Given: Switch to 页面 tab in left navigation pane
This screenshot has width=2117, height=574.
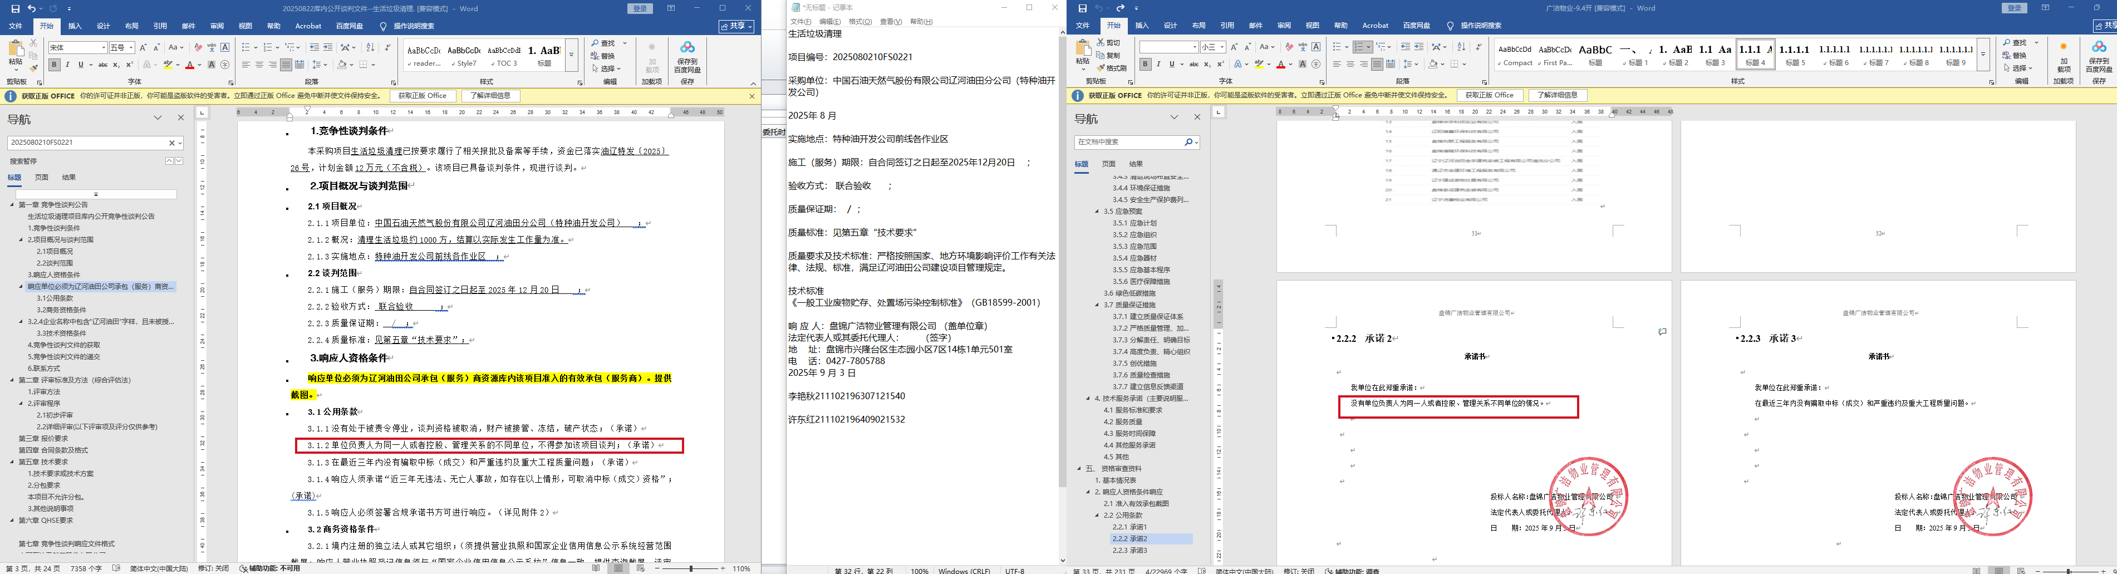Looking at the screenshot, I should coord(42,178).
